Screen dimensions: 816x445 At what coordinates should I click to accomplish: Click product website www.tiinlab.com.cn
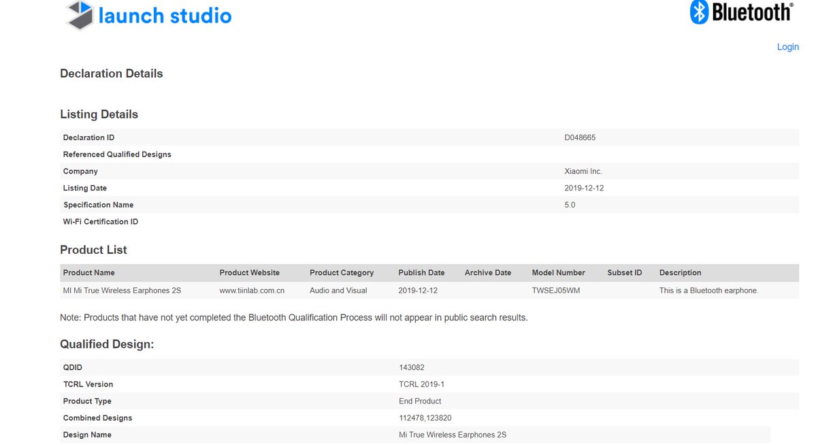pyautogui.click(x=252, y=291)
